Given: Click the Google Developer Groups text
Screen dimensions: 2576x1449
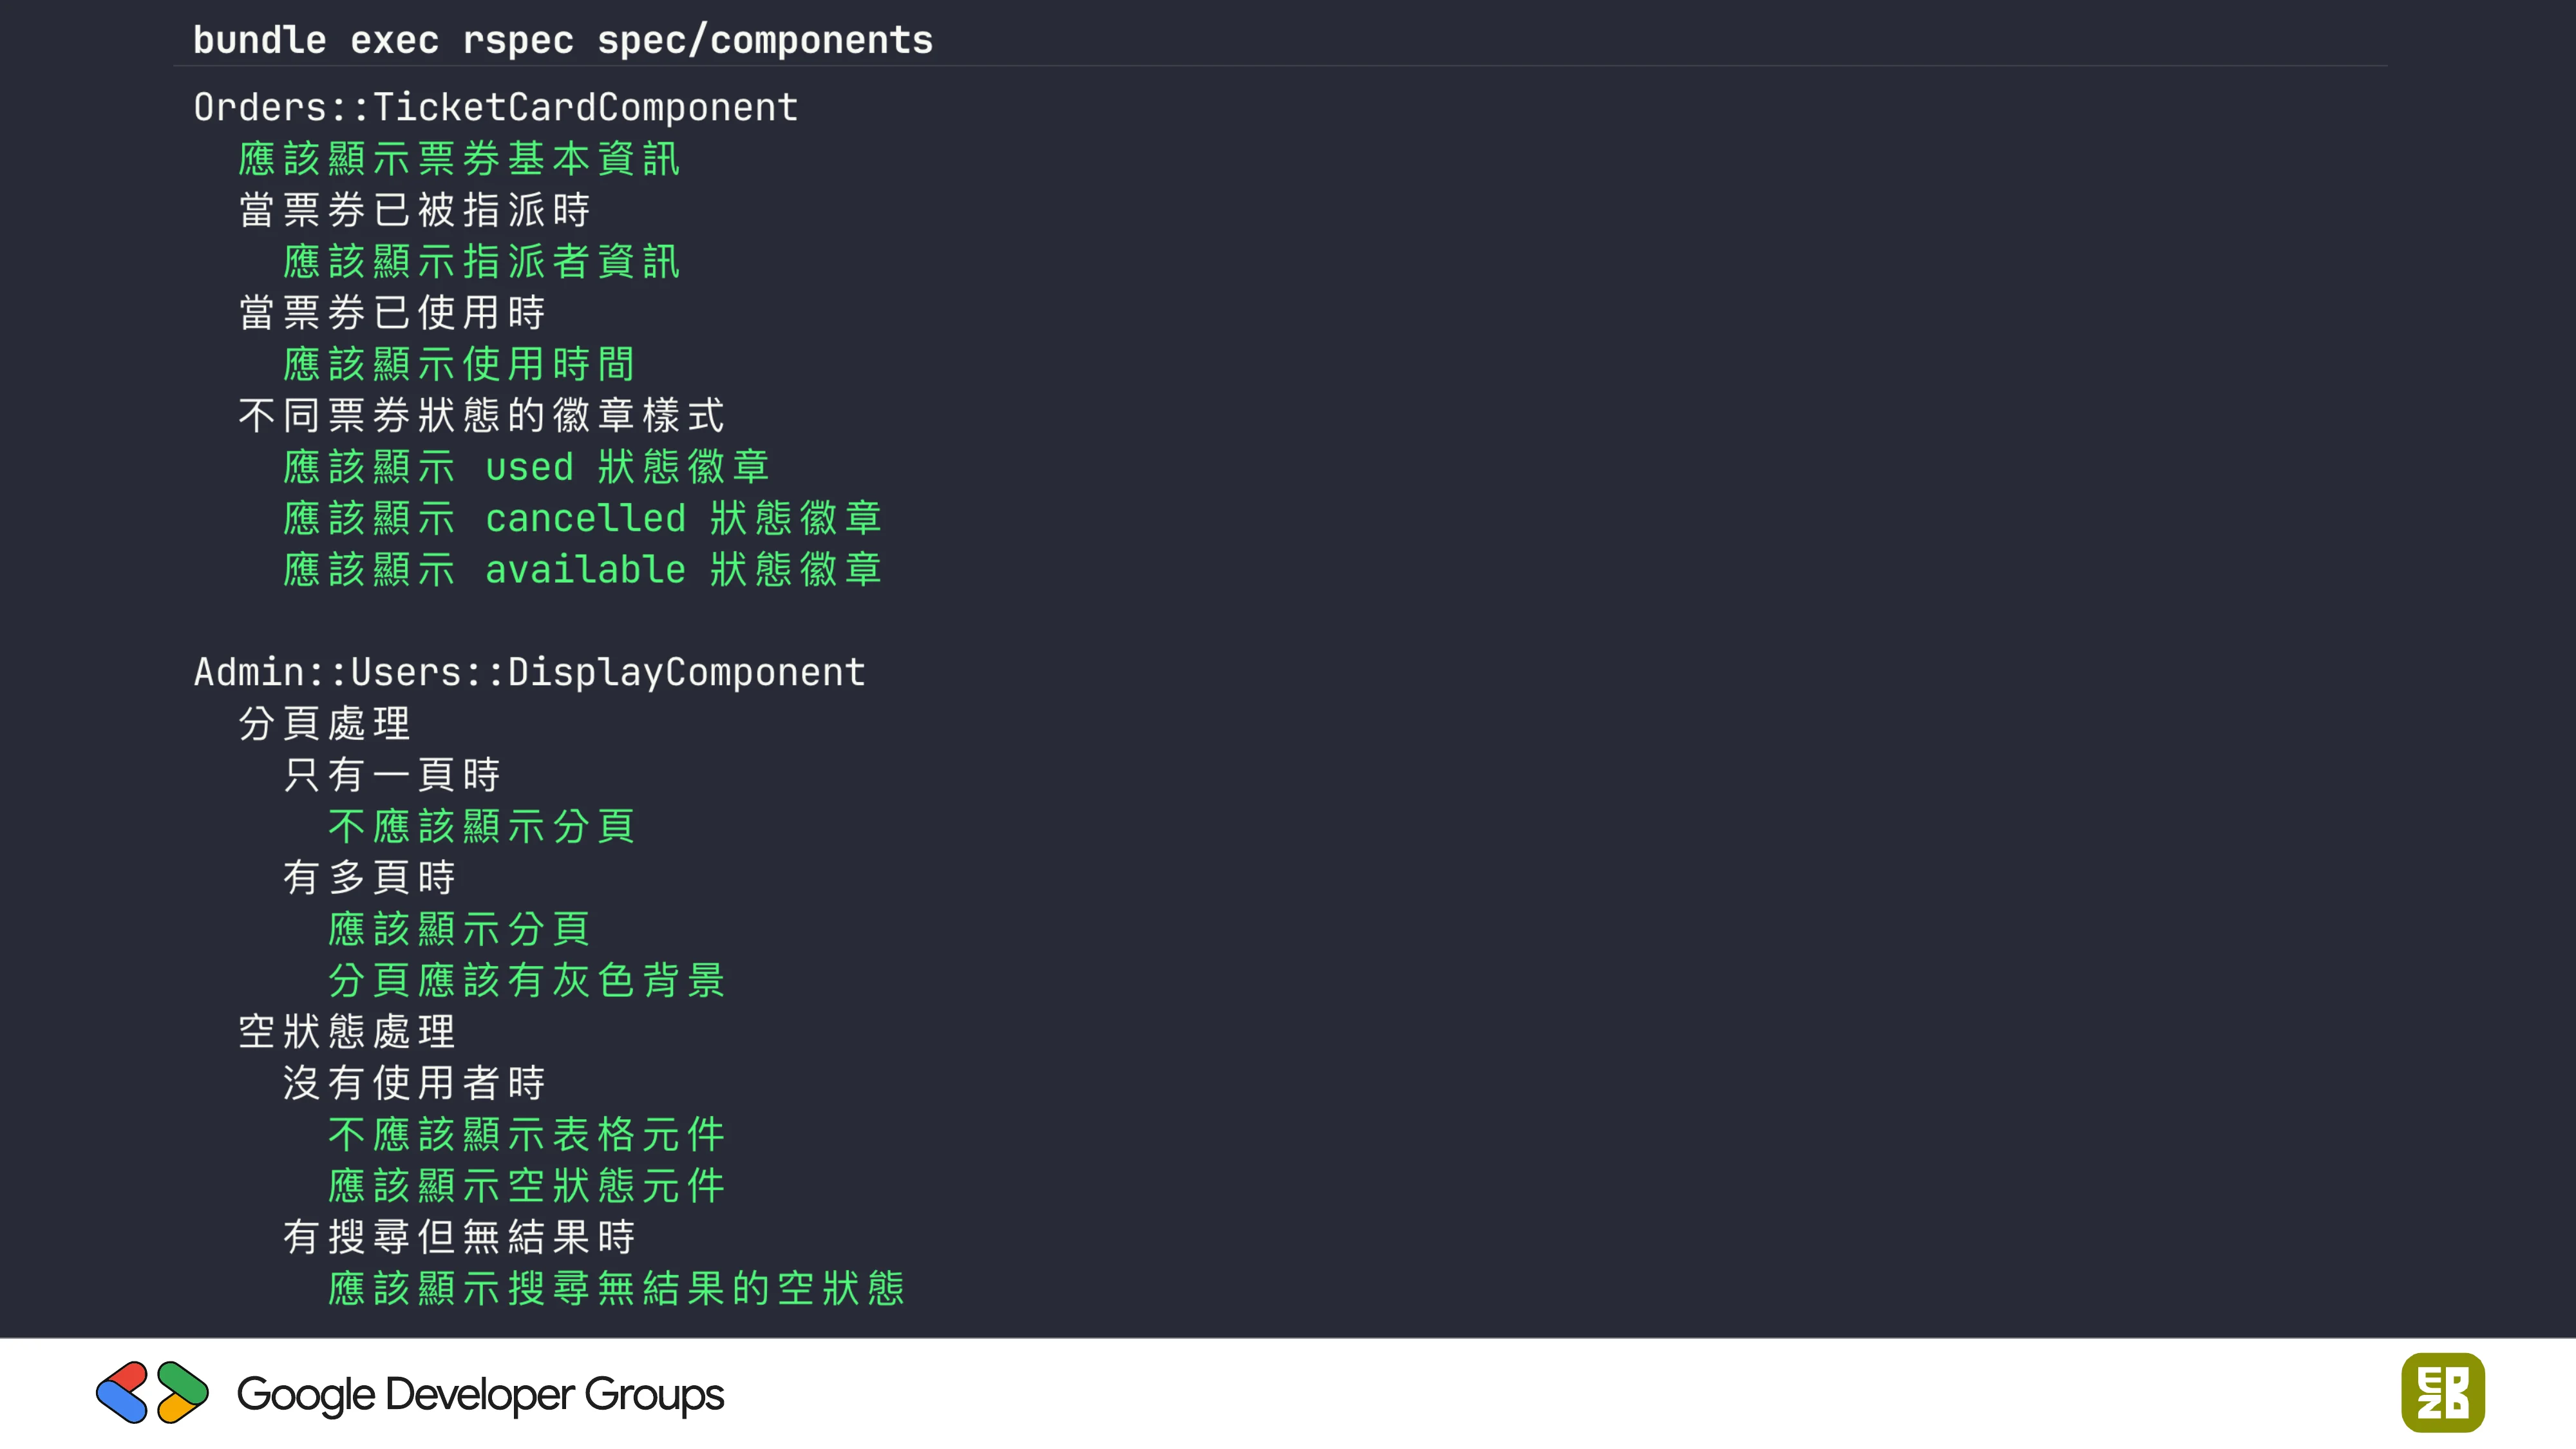Looking at the screenshot, I should (x=480, y=1394).
